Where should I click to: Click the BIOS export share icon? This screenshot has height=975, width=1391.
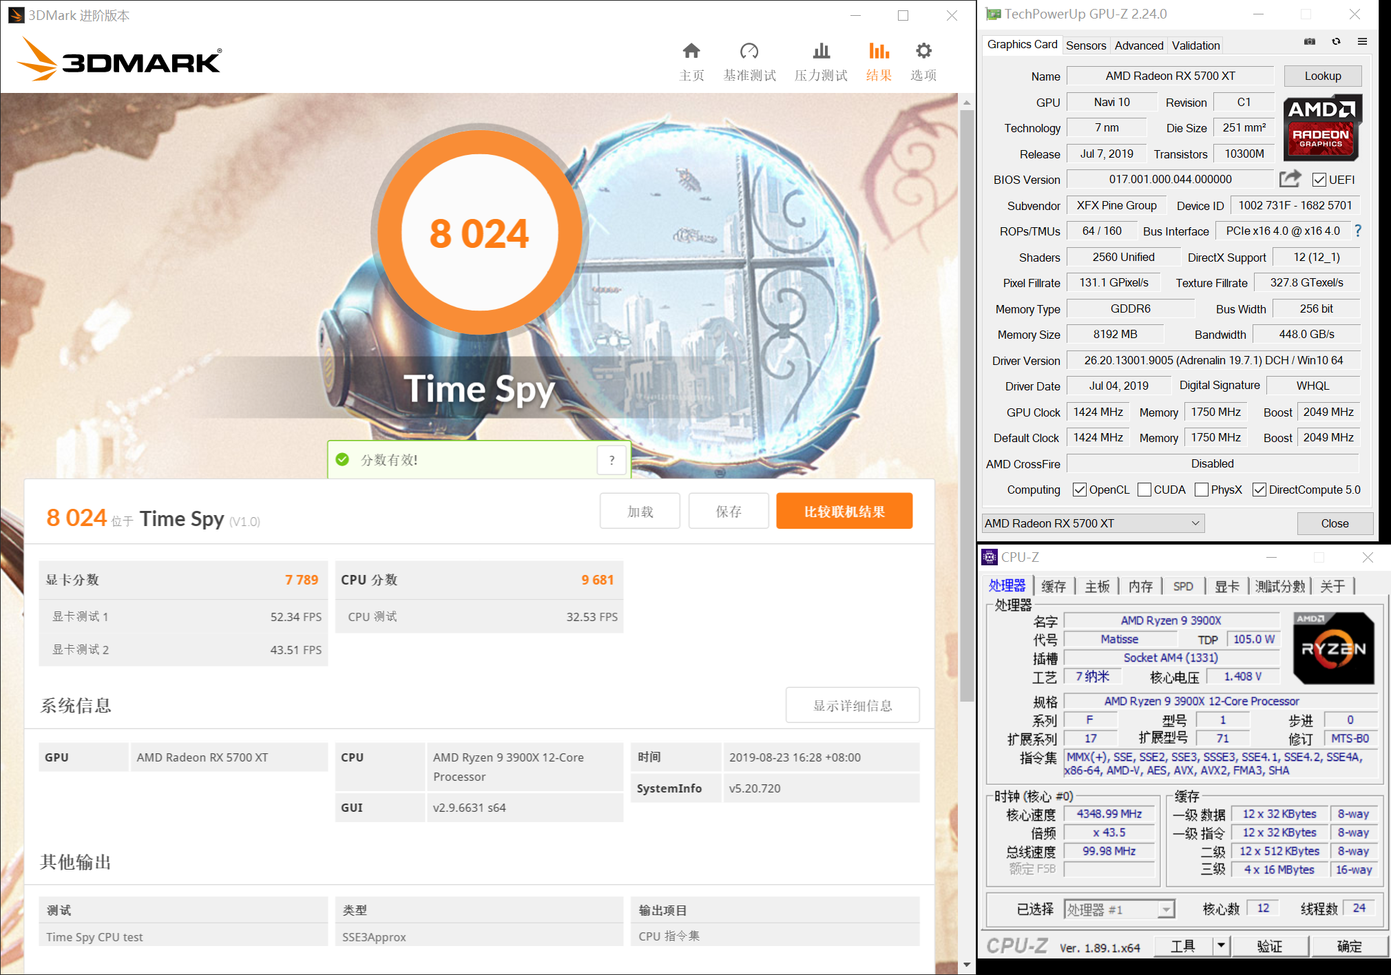click(1290, 179)
